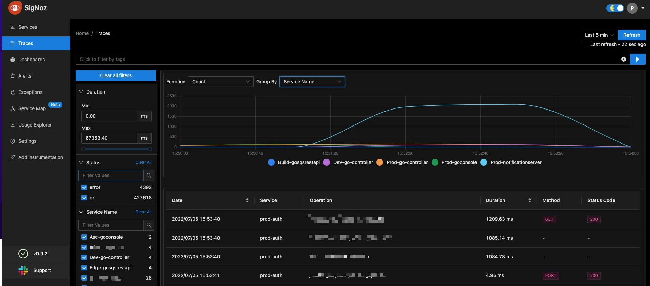Uncheck the error status checkbox

[x=84, y=187]
